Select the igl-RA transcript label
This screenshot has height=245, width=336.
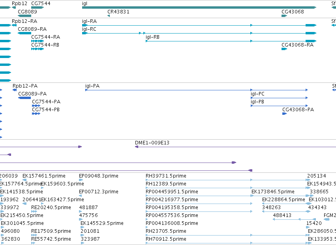(89, 21)
